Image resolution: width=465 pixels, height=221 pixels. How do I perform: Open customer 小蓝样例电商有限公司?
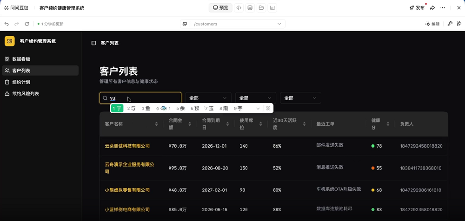(127, 209)
